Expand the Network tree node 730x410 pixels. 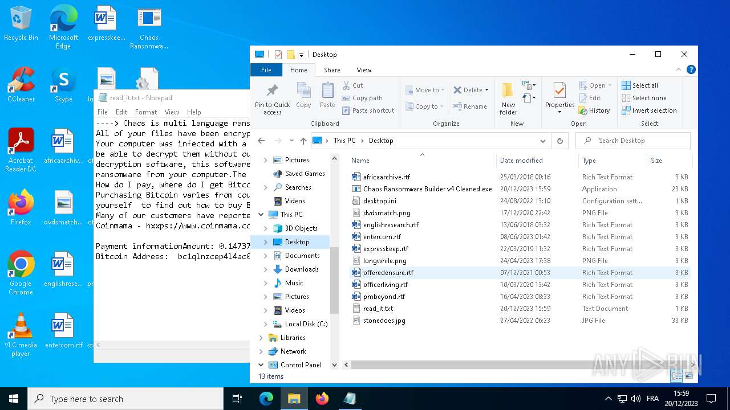(x=261, y=351)
